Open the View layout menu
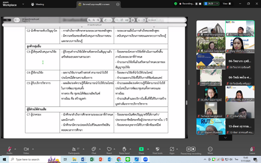This screenshot has width=261, height=163. [227, 3]
